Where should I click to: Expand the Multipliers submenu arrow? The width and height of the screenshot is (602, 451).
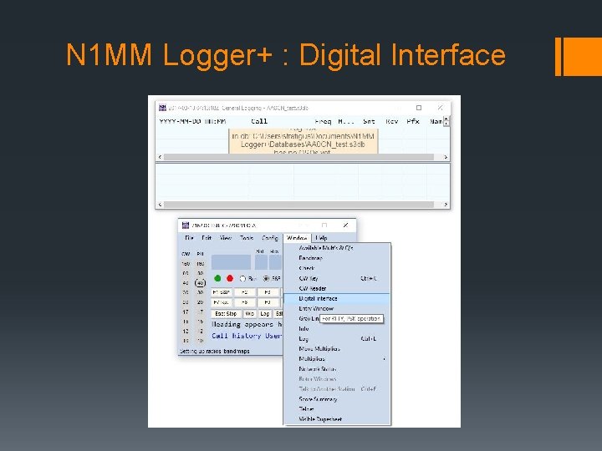(x=384, y=359)
